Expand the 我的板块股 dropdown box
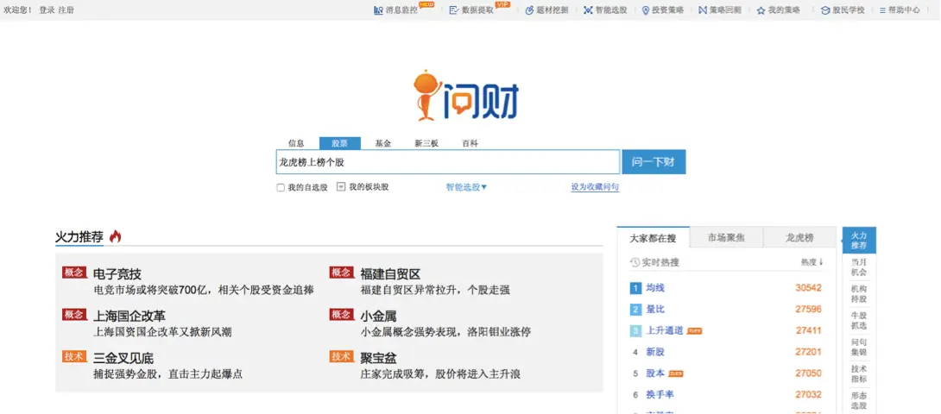The height and width of the screenshot is (414, 941). tap(341, 186)
